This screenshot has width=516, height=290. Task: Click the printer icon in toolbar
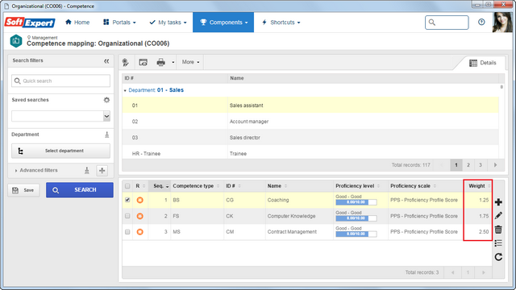161,62
